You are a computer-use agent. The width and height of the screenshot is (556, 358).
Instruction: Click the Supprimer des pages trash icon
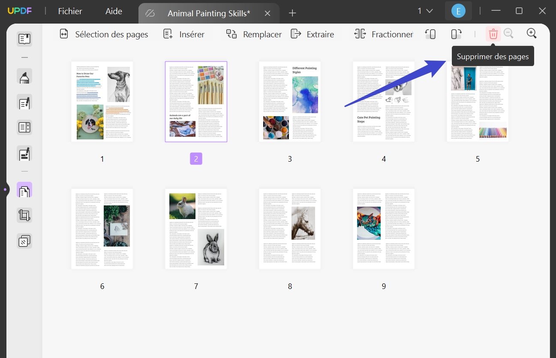point(492,34)
